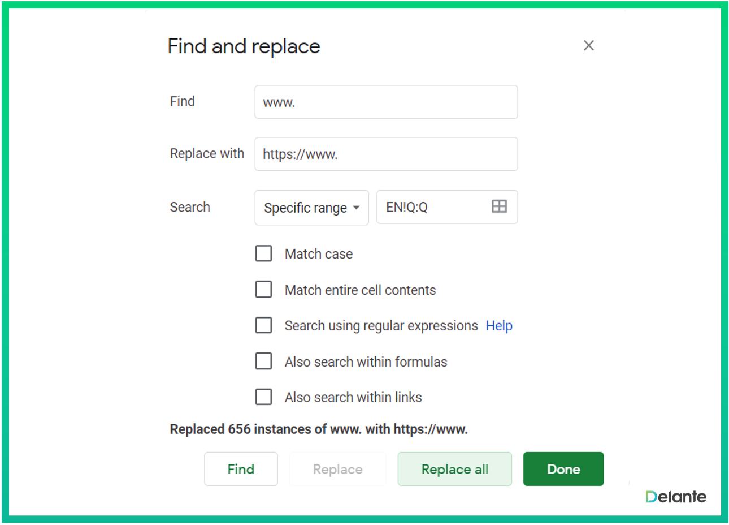Close the Find and replace dialog

click(x=588, y=46)
